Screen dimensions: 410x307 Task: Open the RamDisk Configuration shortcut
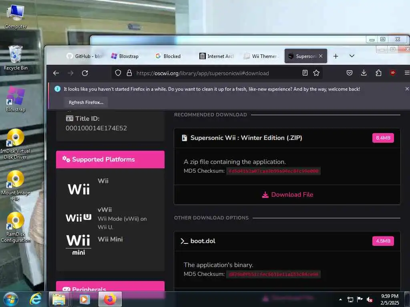click(x=16, y=227)
